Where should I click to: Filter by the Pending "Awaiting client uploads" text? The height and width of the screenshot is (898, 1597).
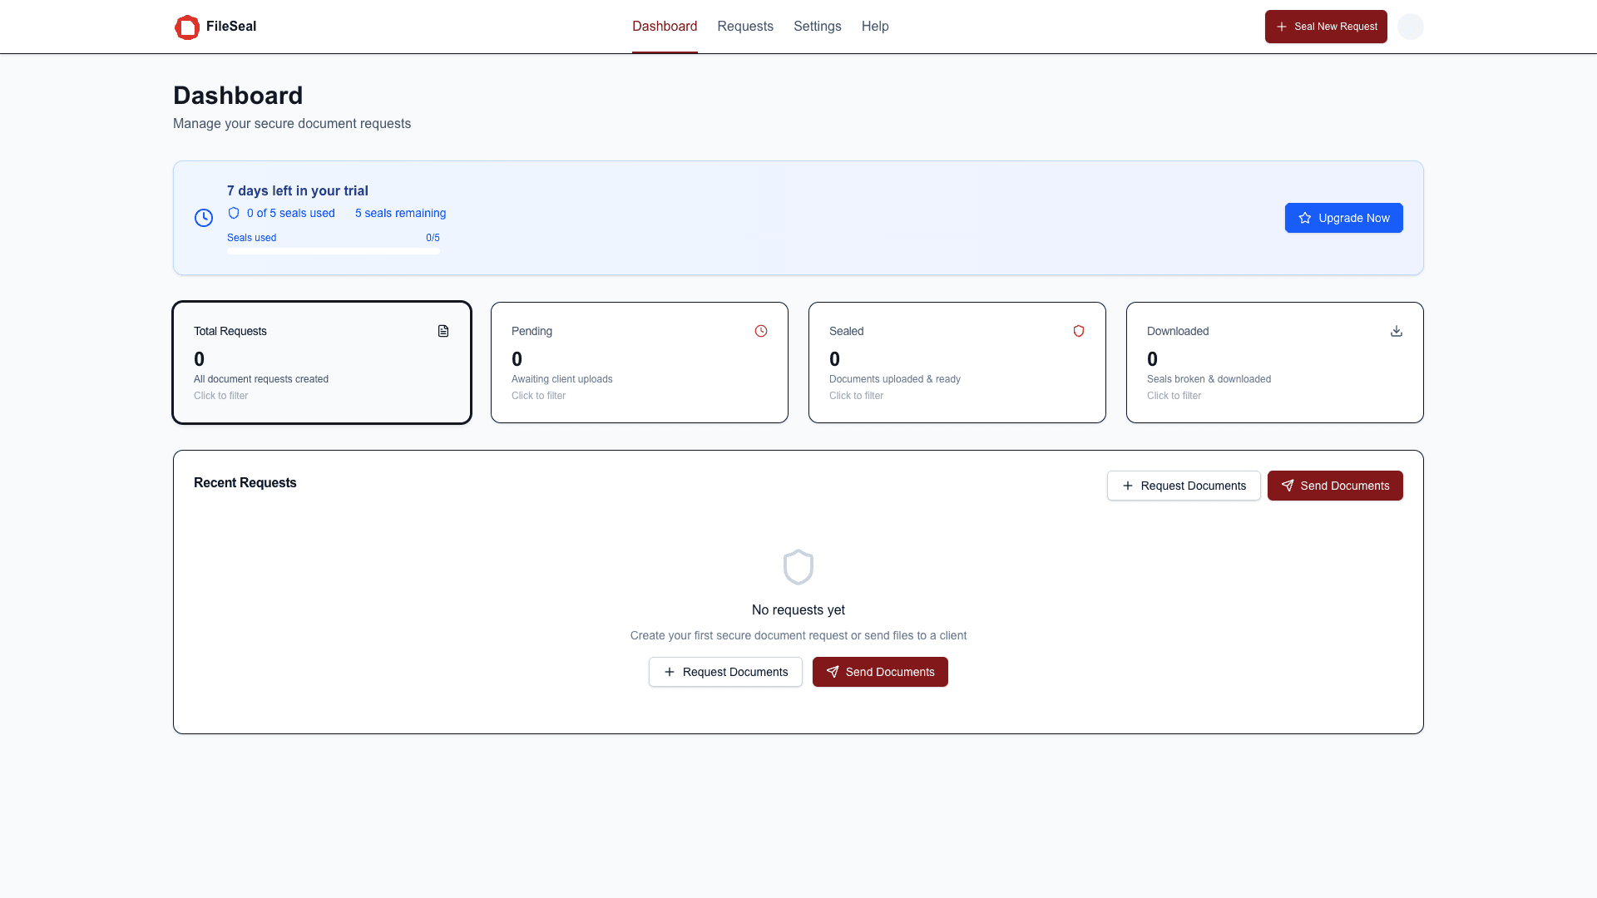pyautogui.click(x=562, y=379)
